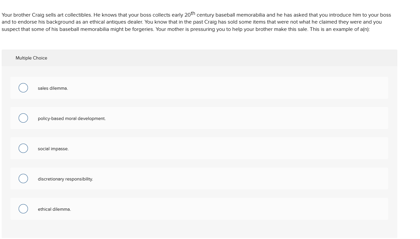Select the radio button for "ethical dilemma."
Viewport: 420px width, 239px height.
click(x=23, y=209)
